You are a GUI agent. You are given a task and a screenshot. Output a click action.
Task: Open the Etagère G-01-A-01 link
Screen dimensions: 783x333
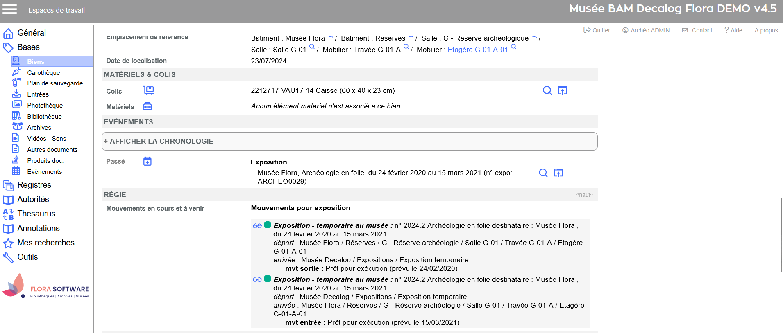tap(477, 50)
